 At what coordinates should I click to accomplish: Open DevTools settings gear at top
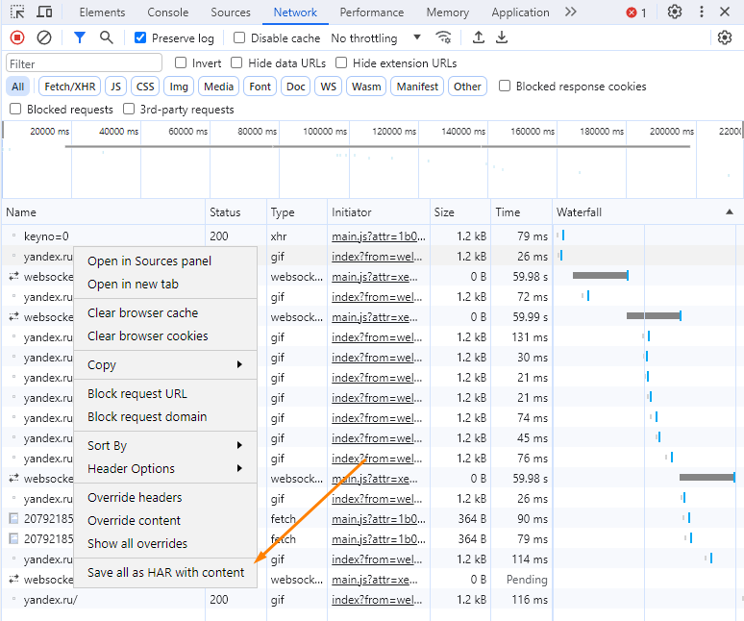[674, 12]
